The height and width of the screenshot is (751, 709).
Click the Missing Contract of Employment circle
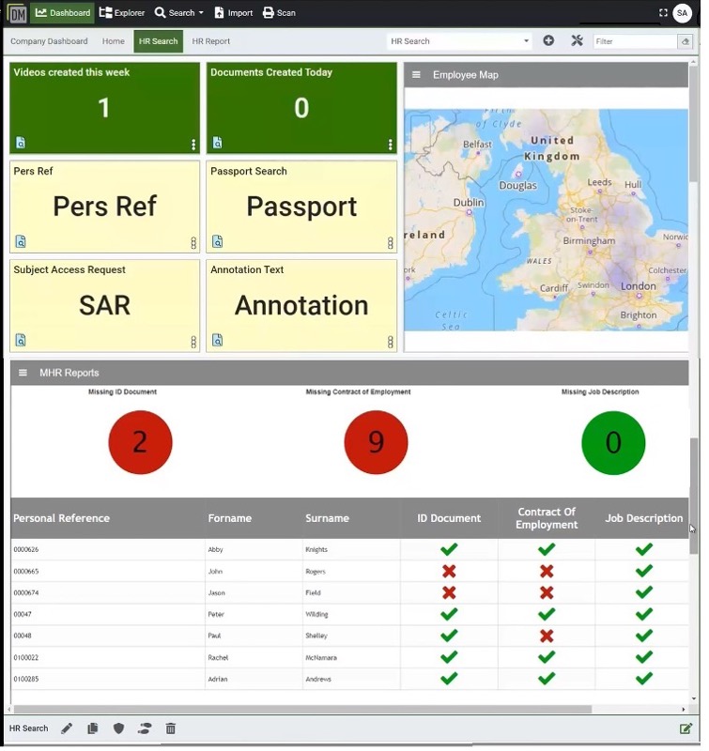[376, 442]
